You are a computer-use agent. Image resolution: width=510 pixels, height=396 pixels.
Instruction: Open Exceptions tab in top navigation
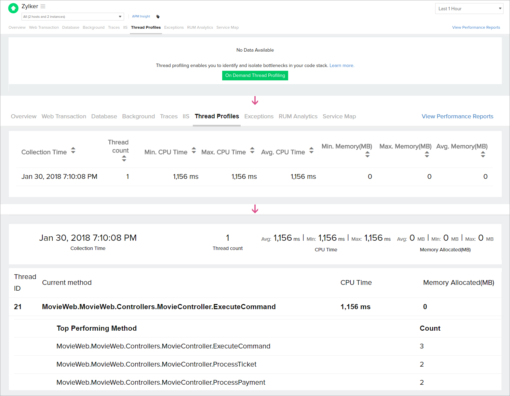point(174,27)
